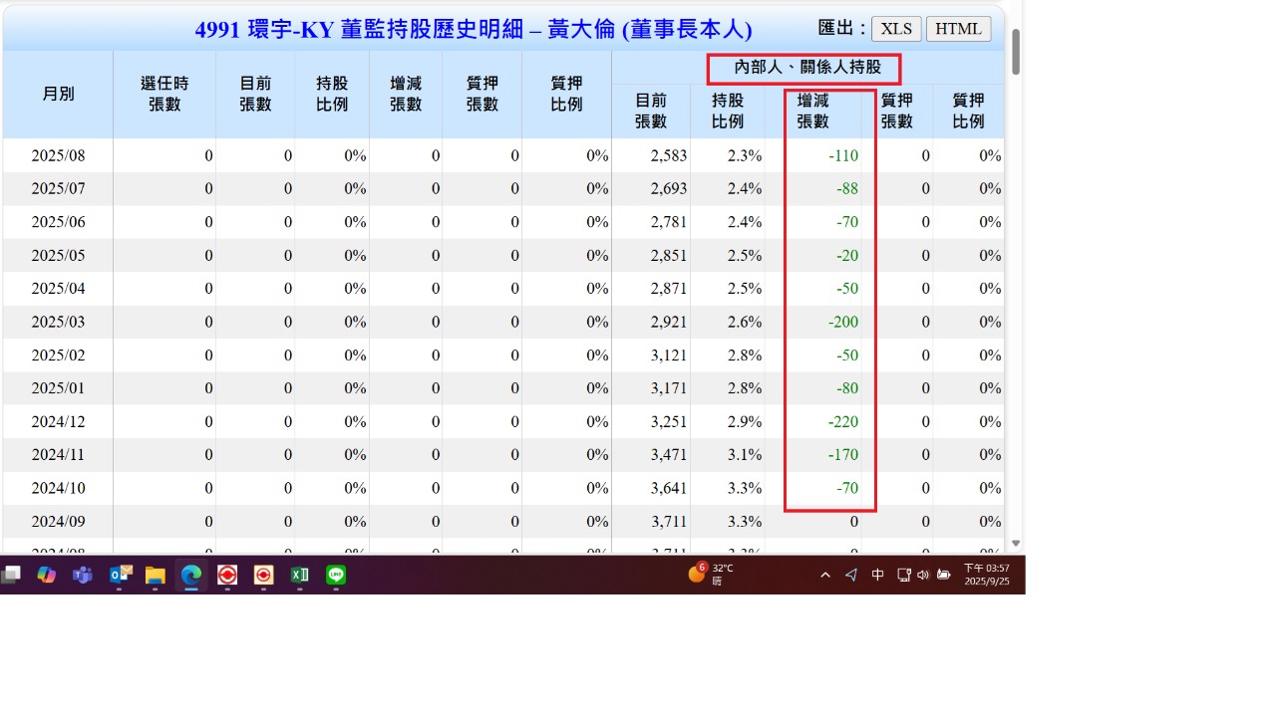Export the table as HTML
Screen dimensions: 1276x709
[x=958, y=29]
